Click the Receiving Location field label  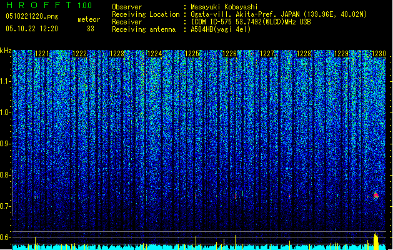pos(146,14)
